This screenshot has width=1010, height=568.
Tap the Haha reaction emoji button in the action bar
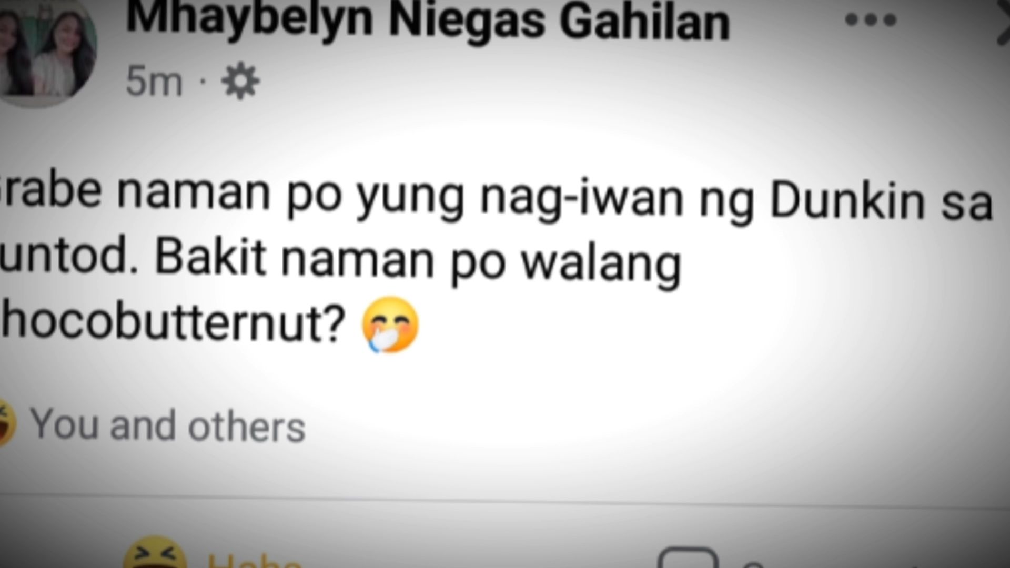(x=155, y=552)
